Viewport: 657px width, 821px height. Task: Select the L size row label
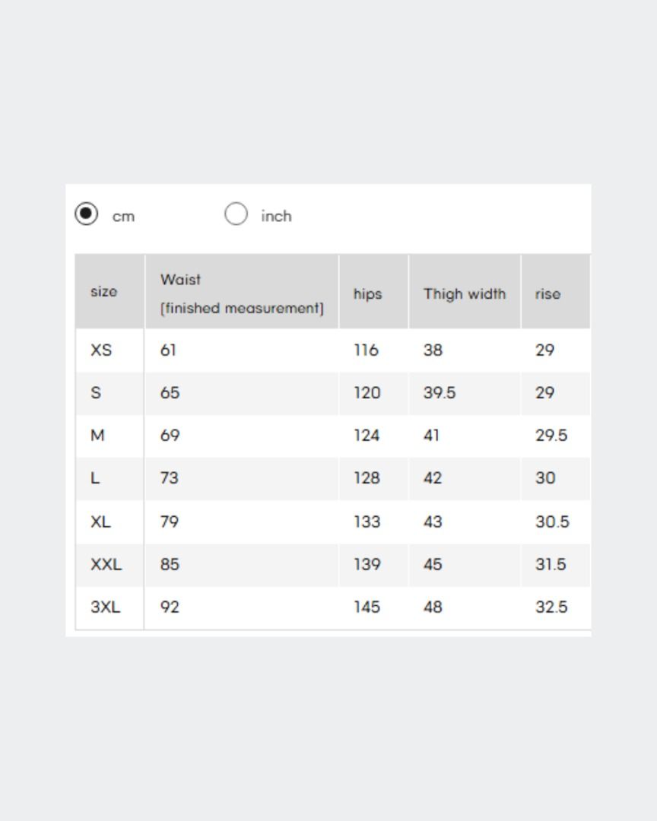95,478
